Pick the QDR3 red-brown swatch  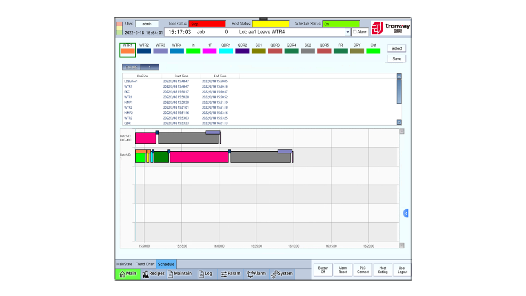point(275,51)
